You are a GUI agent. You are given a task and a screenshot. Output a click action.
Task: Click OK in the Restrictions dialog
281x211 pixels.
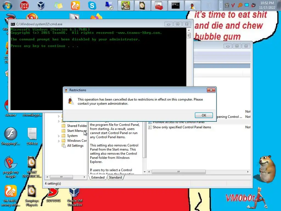(x=204, y=115)
